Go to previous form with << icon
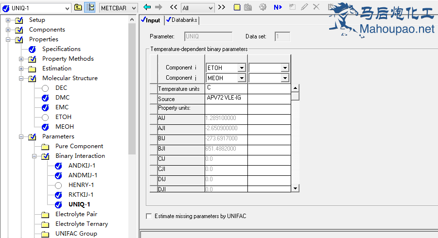438x238 pixels. click(174, 7)
